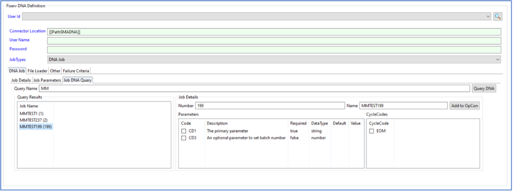Click the Connector Location field

click(x=274, y=31)
